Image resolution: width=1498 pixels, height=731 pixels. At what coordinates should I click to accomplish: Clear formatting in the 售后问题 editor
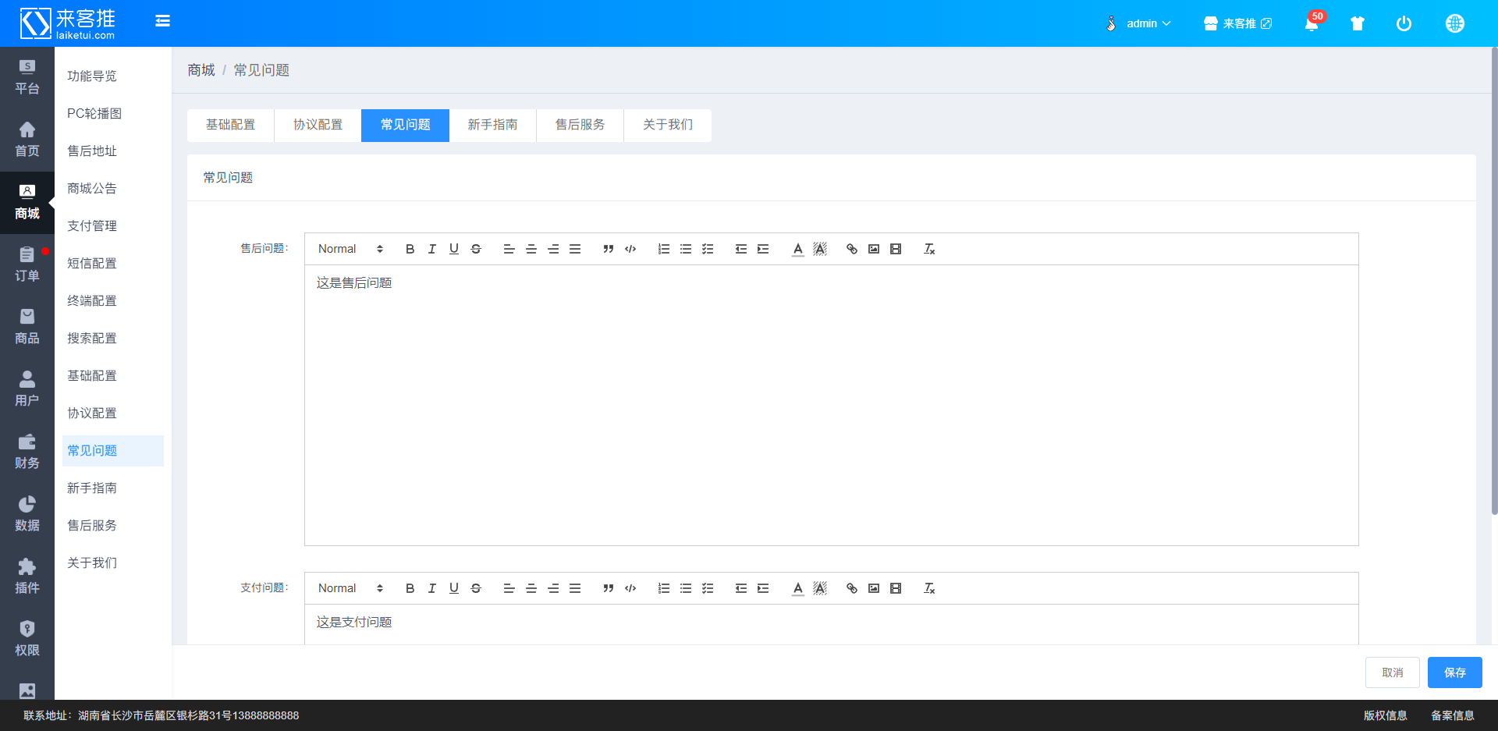coord(928,249)
